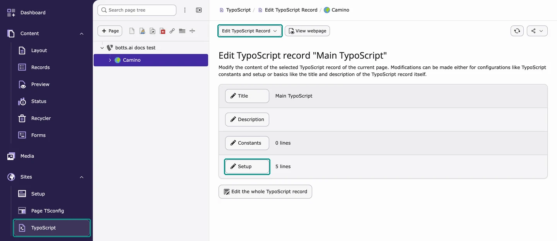Viewport: 557px width, 241px height.
Task: Click the View webpage button
Action: coord(307,31)
